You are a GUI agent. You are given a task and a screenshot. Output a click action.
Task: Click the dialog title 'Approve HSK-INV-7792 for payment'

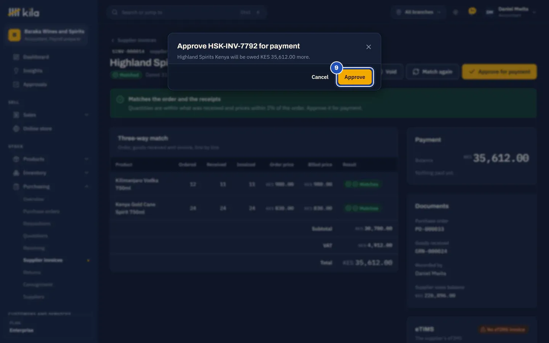[238, 46]
